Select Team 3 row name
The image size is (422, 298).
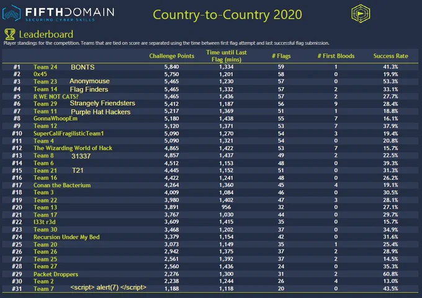(43, 193)
